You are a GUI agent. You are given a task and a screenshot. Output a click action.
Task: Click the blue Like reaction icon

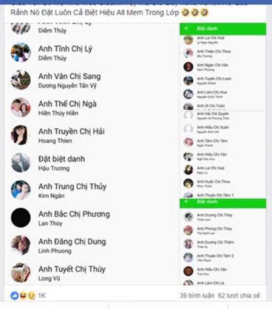pyautogui.click(x=15, y=295)
